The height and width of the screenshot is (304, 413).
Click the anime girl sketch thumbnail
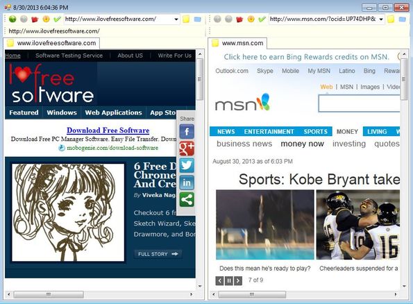coord(68,212)
